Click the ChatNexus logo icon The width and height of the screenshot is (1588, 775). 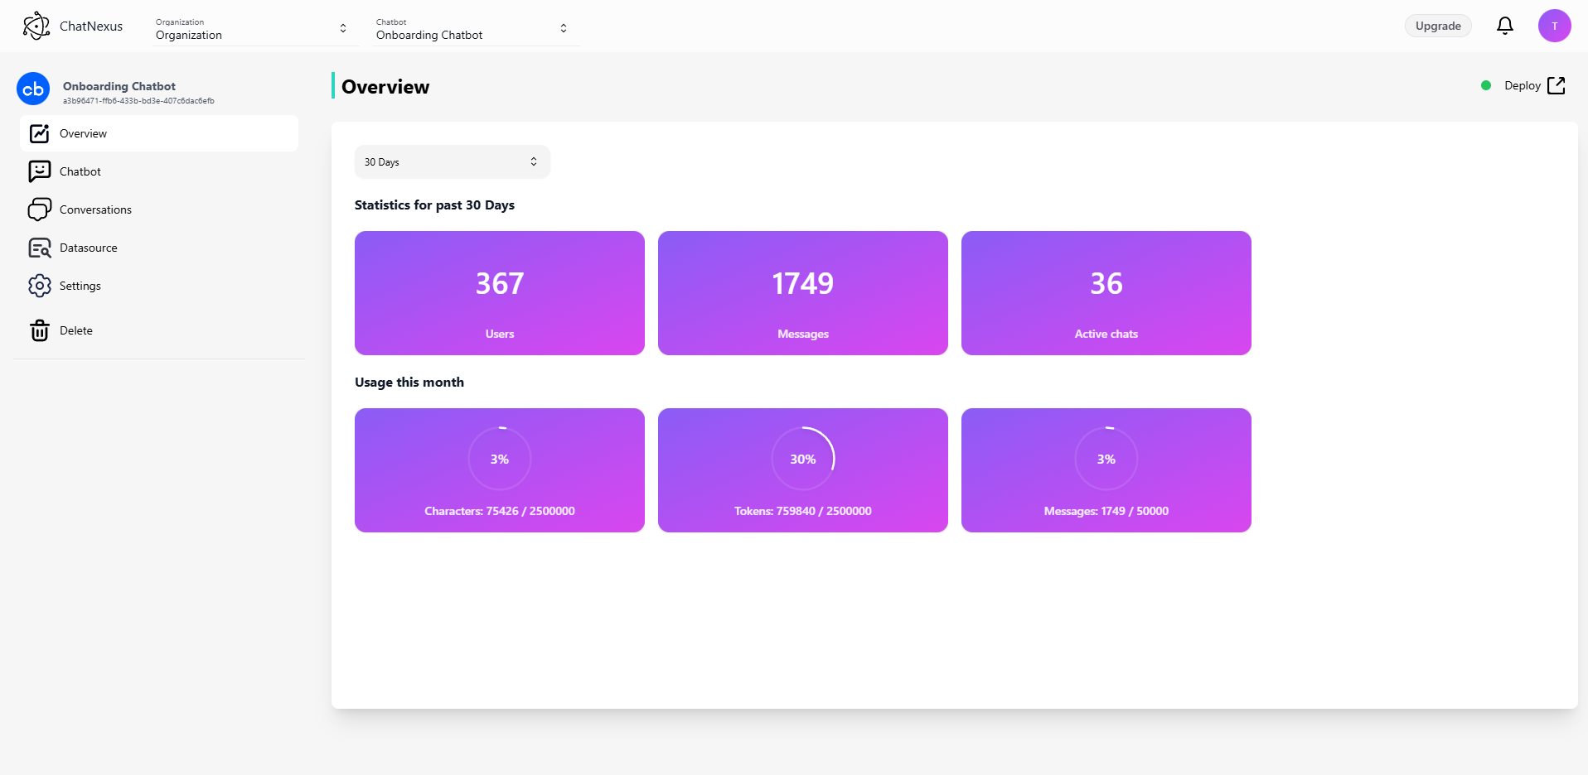point(36,26)
